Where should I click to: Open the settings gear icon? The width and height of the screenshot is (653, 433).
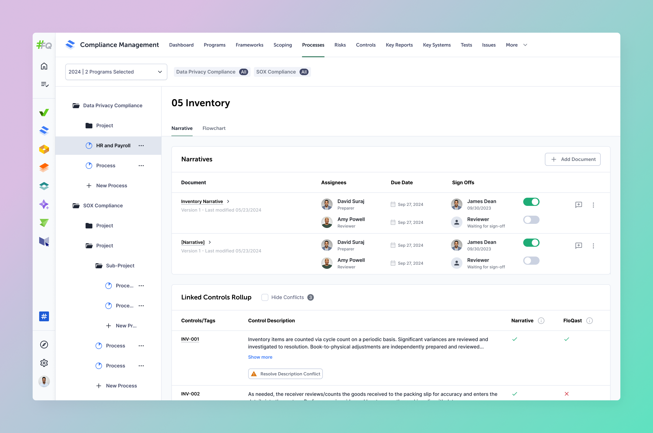(x=44, y=363)
